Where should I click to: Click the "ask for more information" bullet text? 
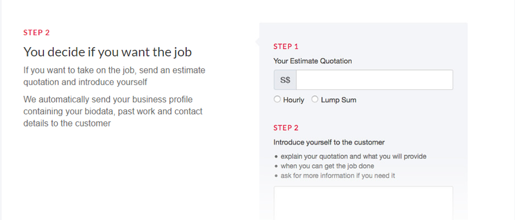coord(337,176)
